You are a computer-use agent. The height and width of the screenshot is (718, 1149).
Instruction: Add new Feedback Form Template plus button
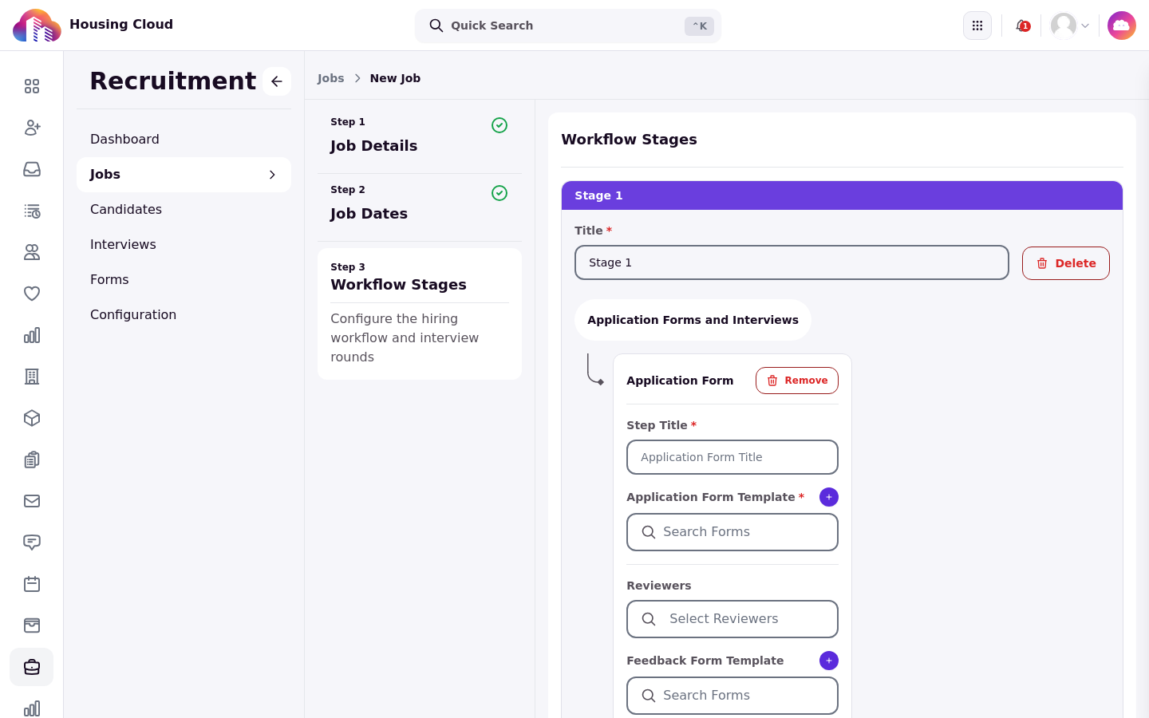pos(829,661)
